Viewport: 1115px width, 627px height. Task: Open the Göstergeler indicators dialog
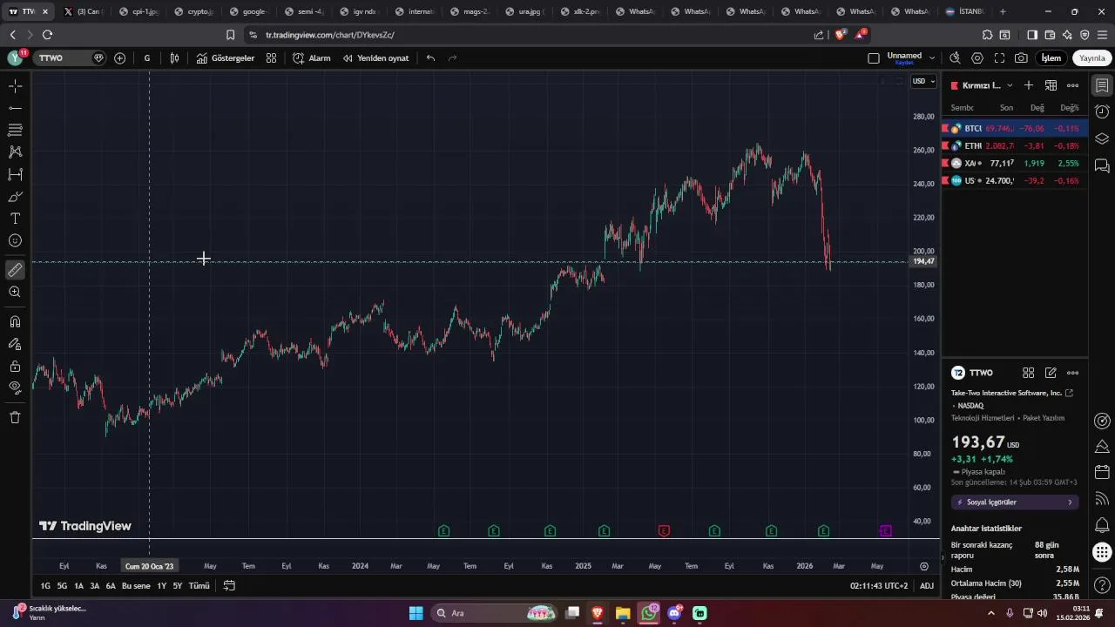tap(226, 58)
